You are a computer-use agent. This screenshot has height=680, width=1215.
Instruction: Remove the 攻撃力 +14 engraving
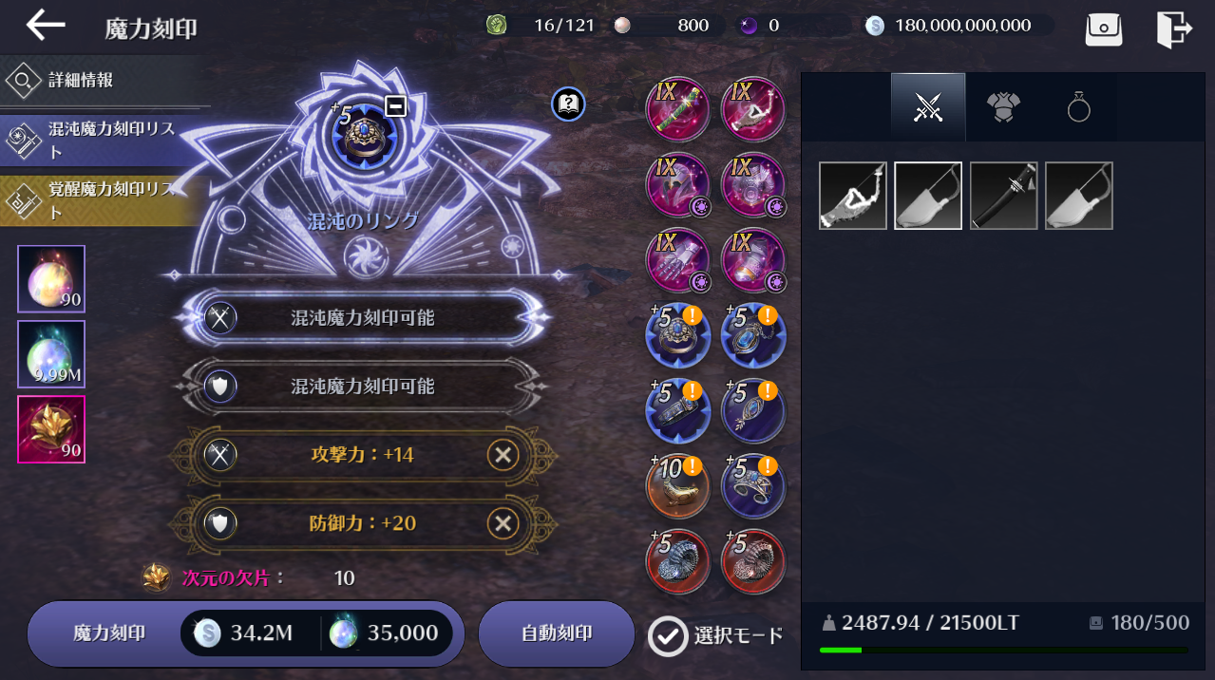pos(503,455)
